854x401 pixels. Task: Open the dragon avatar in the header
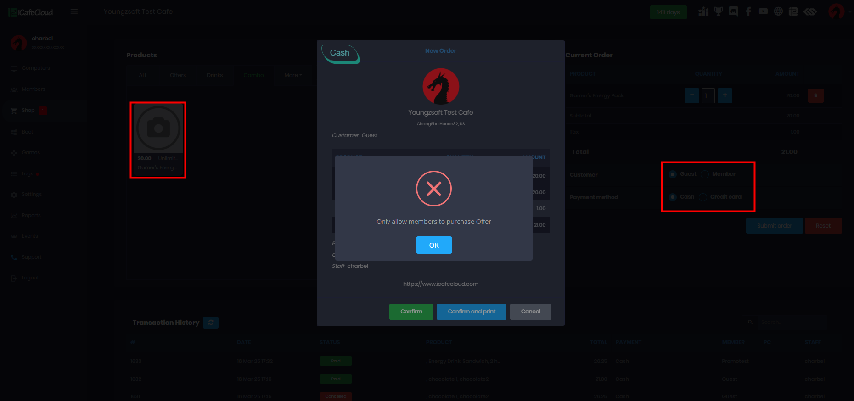coord(836,11)
